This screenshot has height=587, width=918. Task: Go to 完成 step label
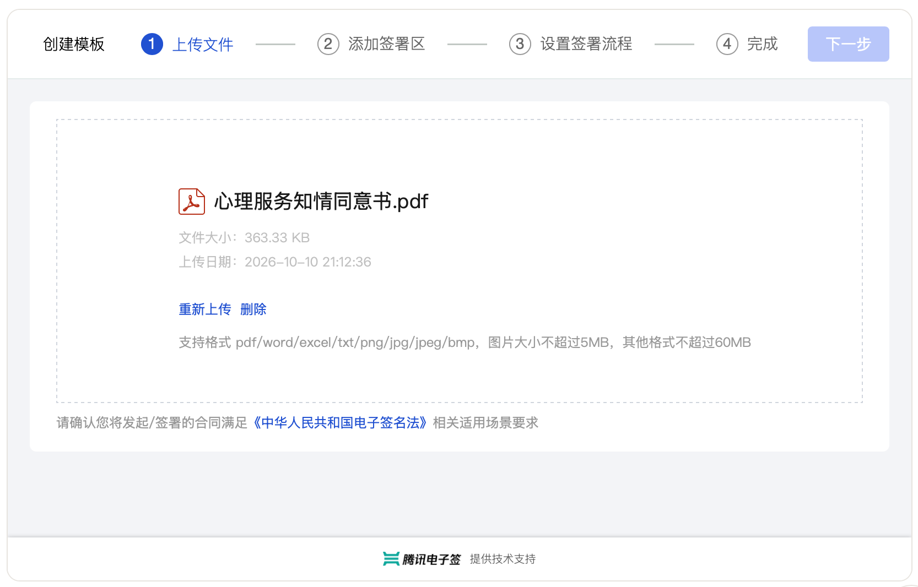tap(763, 44)
